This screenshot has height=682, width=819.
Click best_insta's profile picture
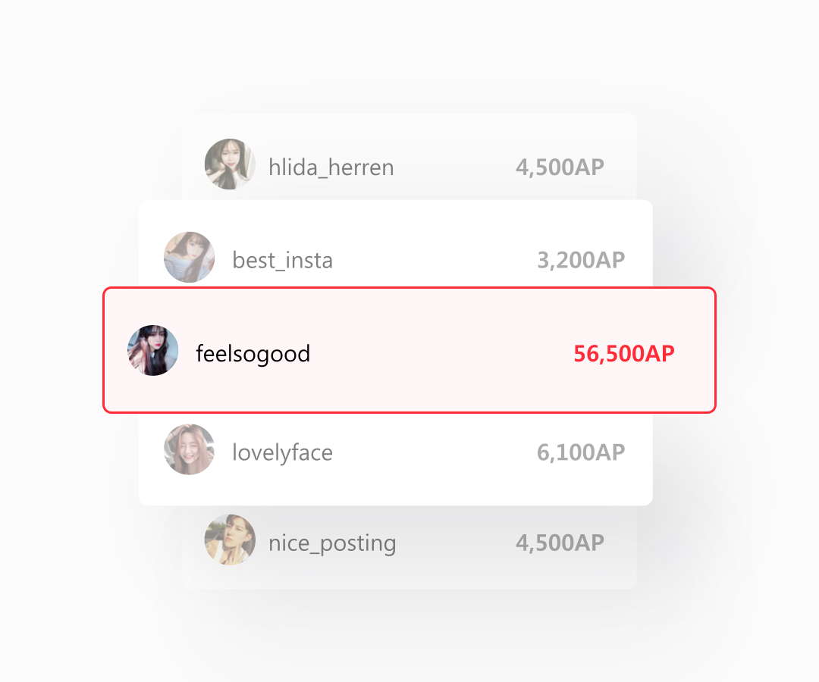(189, 257)
